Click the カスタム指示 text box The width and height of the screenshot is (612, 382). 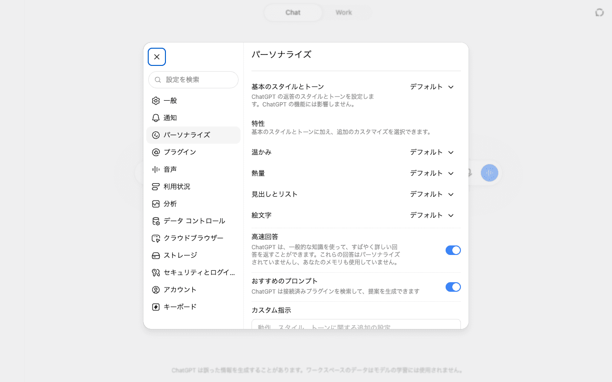pos(356,324)
